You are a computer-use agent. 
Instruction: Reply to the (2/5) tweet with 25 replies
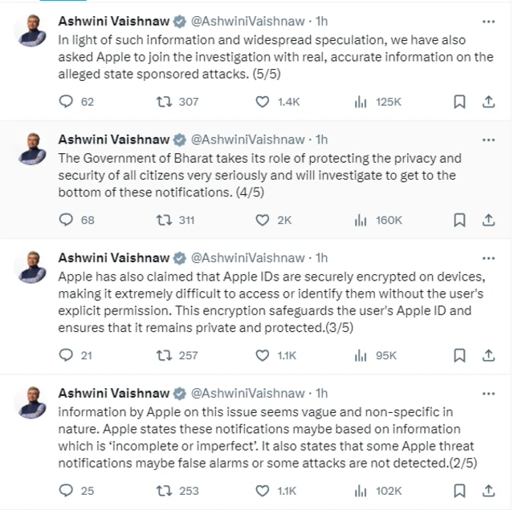67,490
